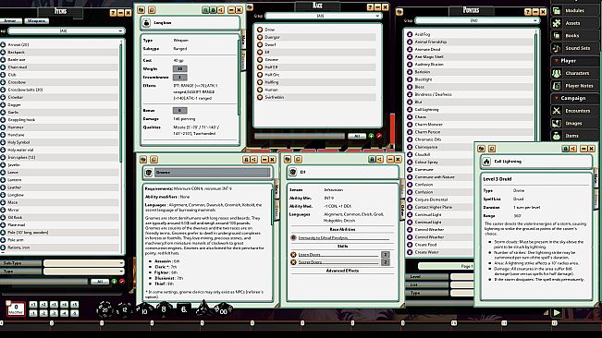
Task: Open the Books sidebar button
Action: pyautogui.click(x=574, y=36)
